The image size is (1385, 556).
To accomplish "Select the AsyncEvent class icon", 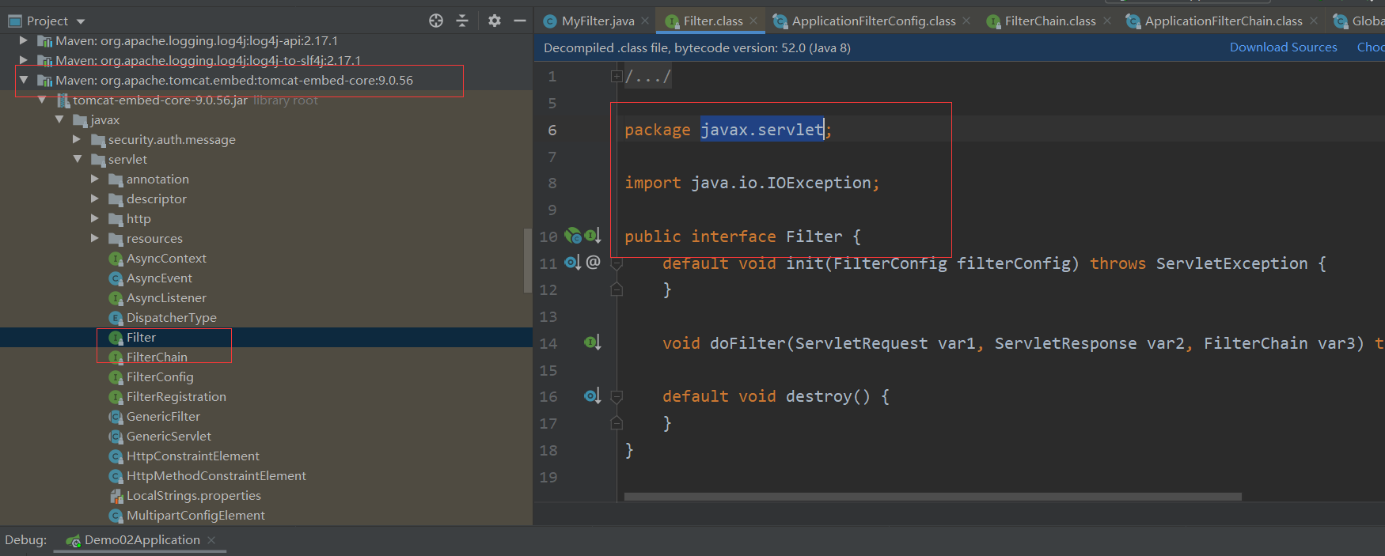I will [x=116, y=278].
